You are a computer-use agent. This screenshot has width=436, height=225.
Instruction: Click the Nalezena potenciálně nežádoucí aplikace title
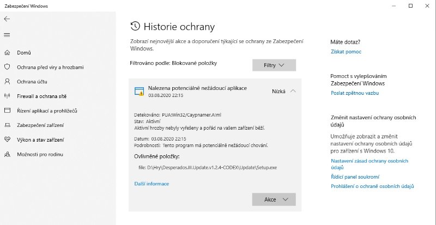pos(197,88)
